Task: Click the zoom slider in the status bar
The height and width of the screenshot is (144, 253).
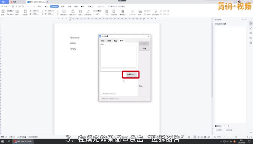Action: [233, 137]
